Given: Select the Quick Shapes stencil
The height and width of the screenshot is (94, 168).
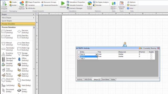Looking at the screenshot, I should tap(18, 21).
